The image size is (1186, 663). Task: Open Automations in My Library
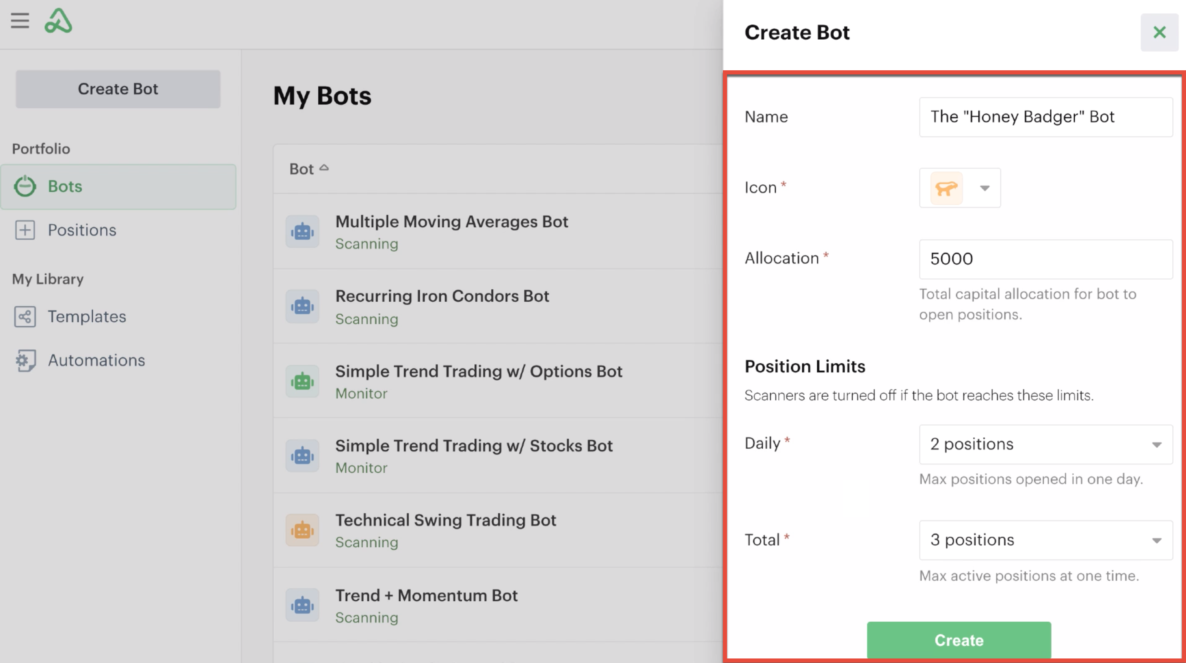click(x=97, y=360)
